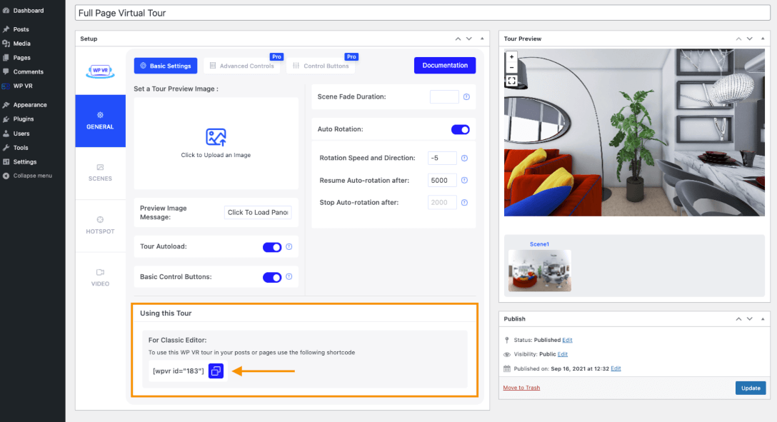Click the Scene Fade Duration field

click(x=444, y=96)
